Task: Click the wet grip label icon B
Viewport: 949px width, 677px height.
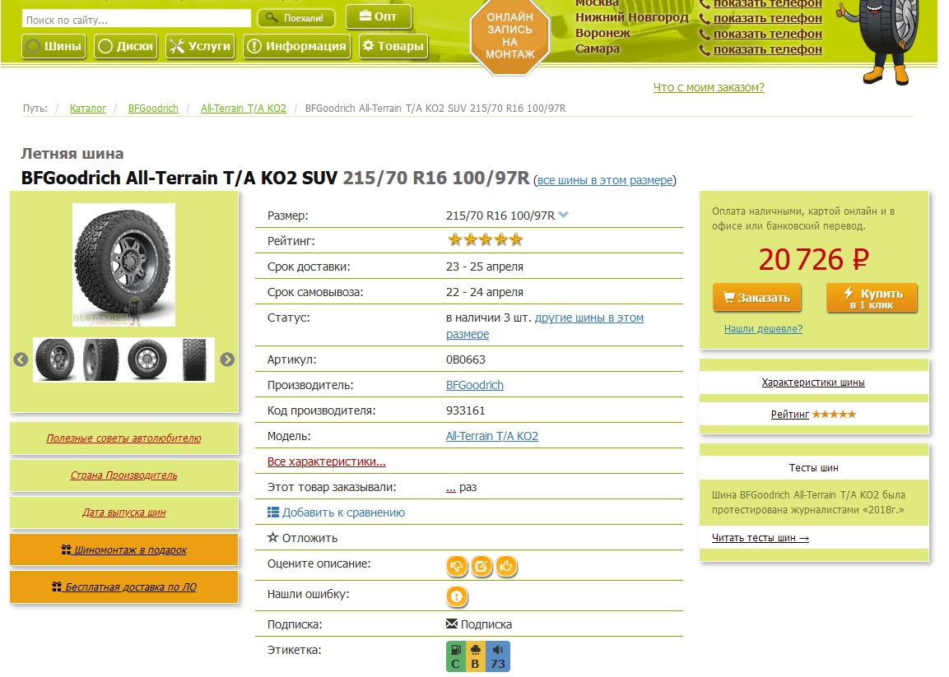Action: coord(475,657)
